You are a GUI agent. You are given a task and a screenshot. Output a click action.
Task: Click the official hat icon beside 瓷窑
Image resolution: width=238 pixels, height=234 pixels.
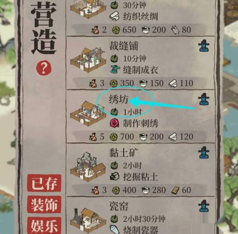[x=204, y=206]
